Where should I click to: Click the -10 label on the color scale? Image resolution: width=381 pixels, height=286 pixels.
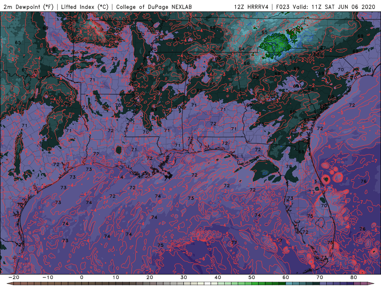(x=48, y=277)
